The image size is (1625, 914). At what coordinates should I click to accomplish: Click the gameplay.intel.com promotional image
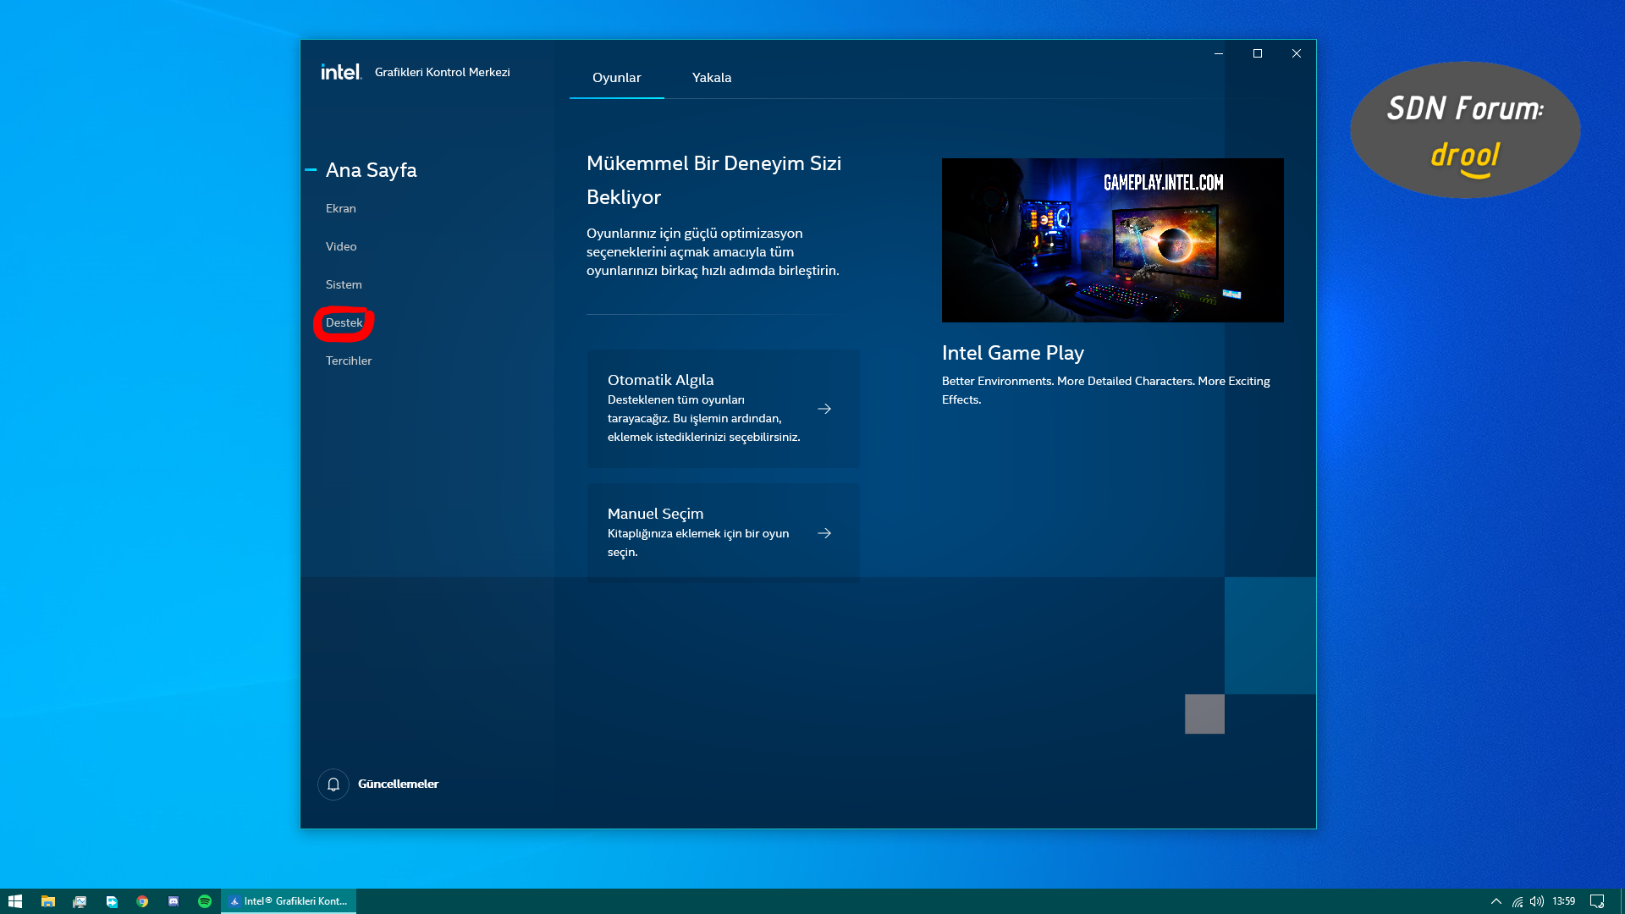click(1113, 240)
